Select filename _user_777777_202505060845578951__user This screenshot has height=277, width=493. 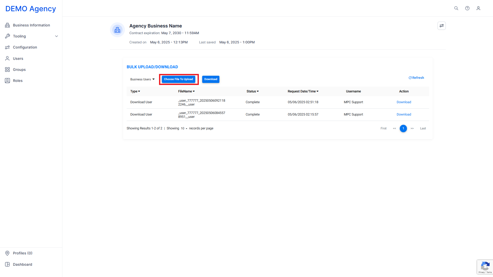click(202, 115)
